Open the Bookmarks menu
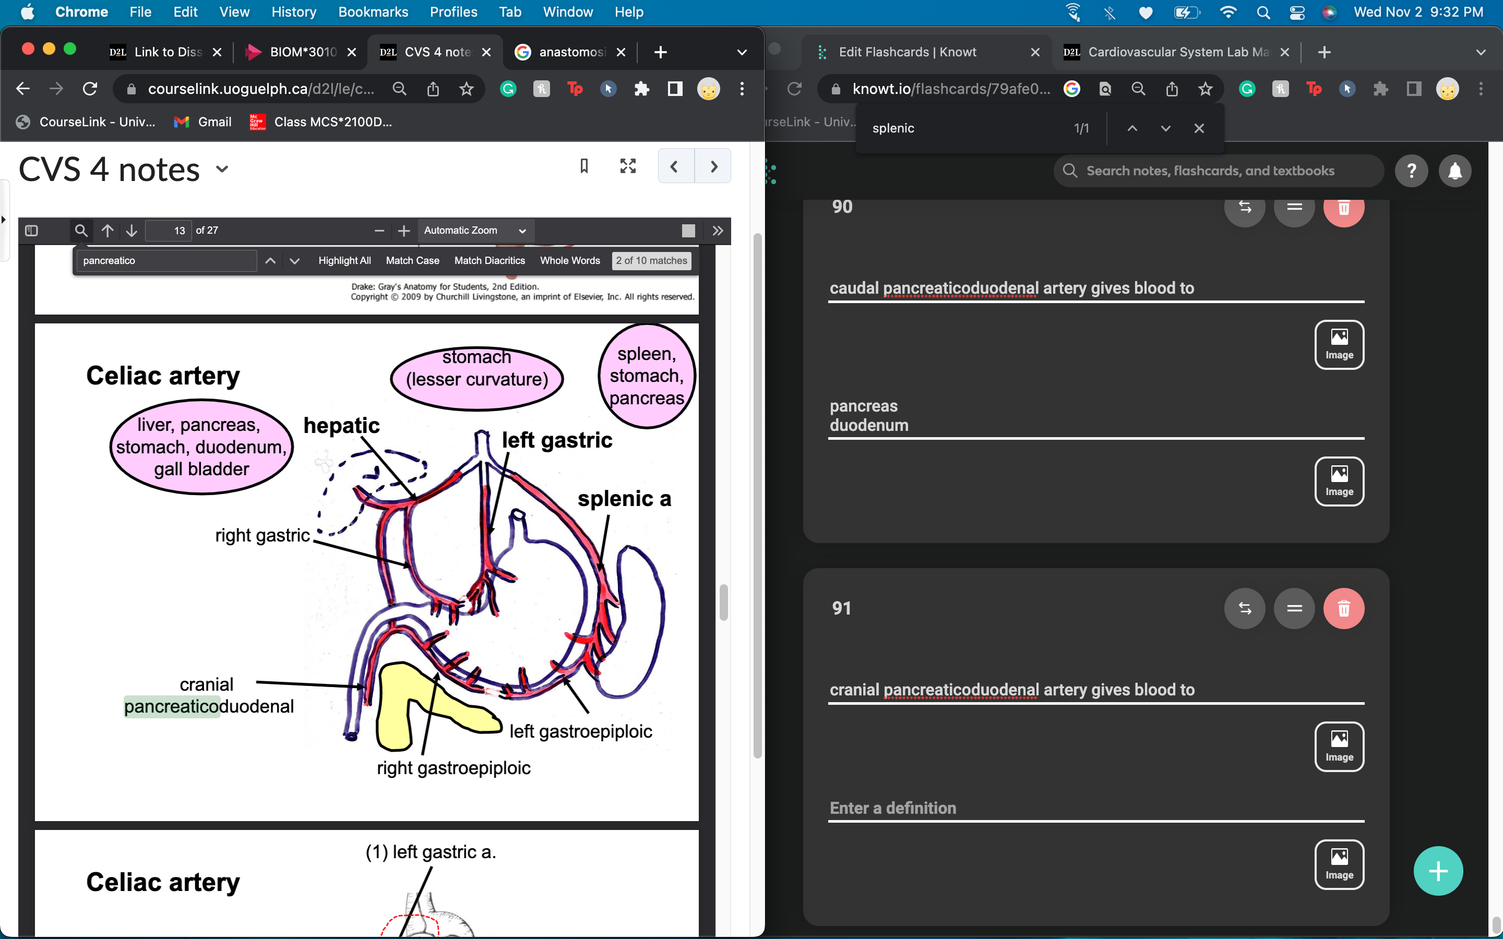This screenshot has height=939, width=1503. coord(373,12)
